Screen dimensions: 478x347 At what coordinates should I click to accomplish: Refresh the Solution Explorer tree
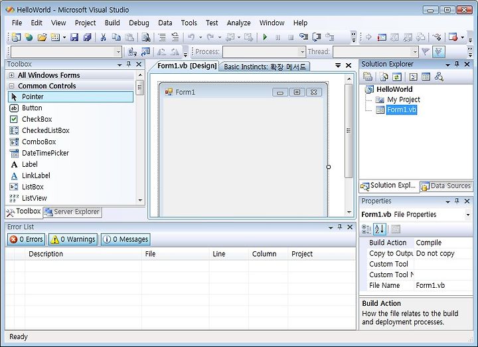coord(396,76)
